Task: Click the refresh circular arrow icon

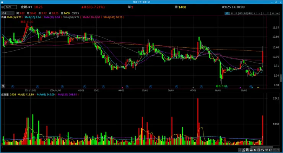Action: click(x=270, y=150)
